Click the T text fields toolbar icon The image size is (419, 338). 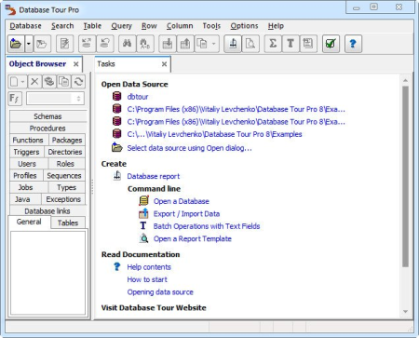[x=291, y=44]
